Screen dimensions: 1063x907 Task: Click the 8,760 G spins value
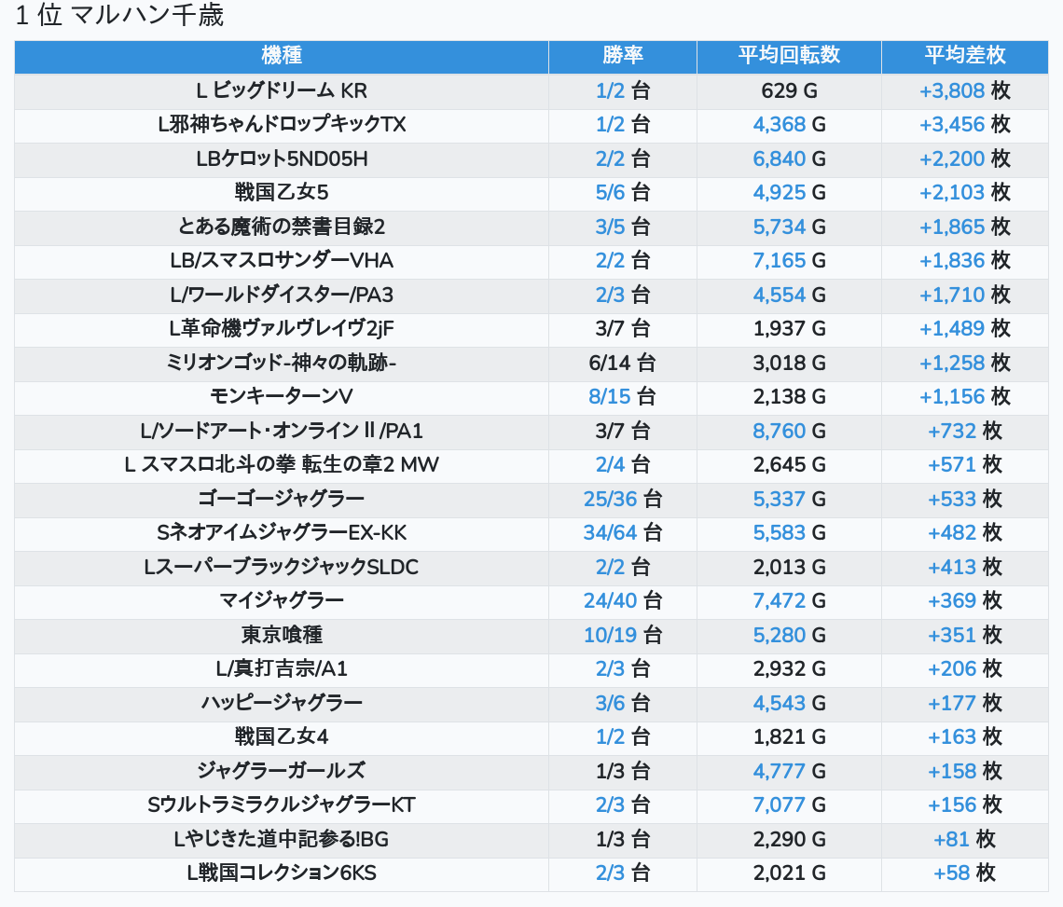[789, 431]
